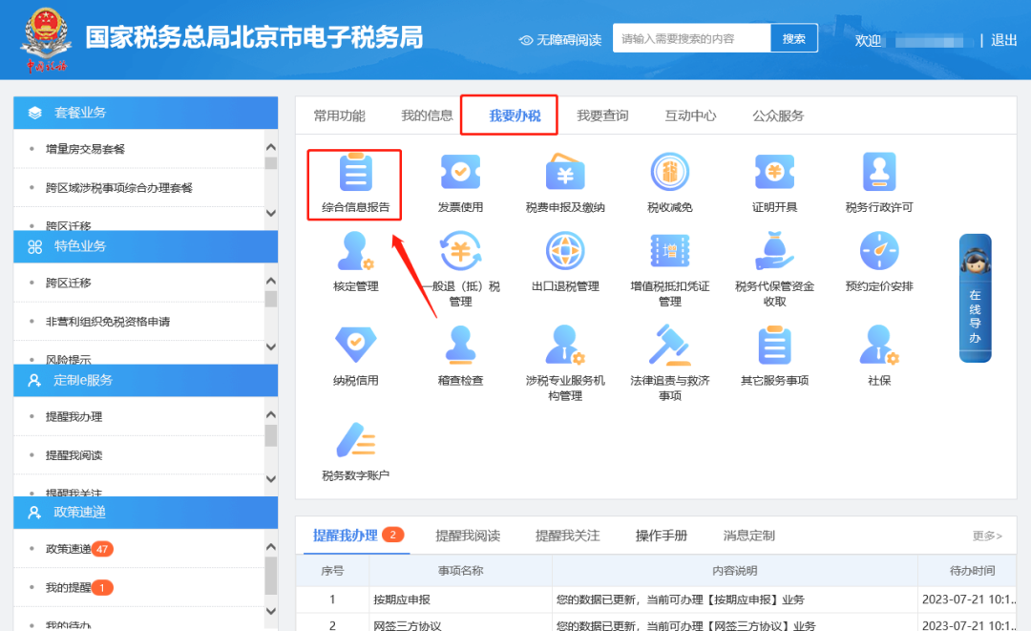
Task: Open 增量房交易套餐 in sidebar
Action: tap(85, 149)
